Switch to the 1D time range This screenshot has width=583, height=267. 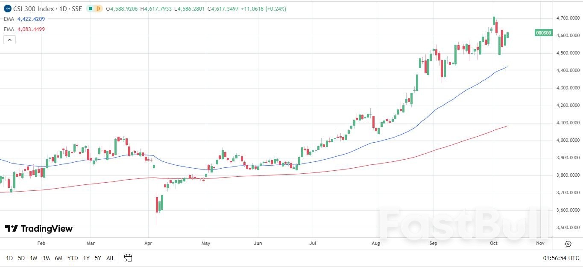[9, 258]
